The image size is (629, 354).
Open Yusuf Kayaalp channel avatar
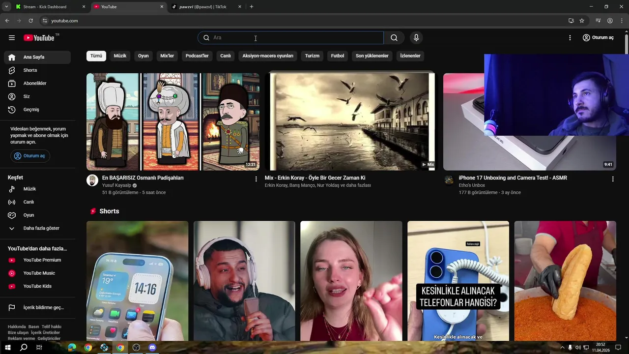(92, 180)
